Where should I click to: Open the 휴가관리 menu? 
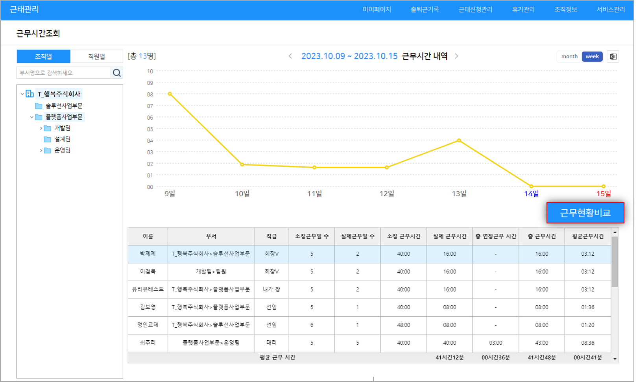pos(523,9)
